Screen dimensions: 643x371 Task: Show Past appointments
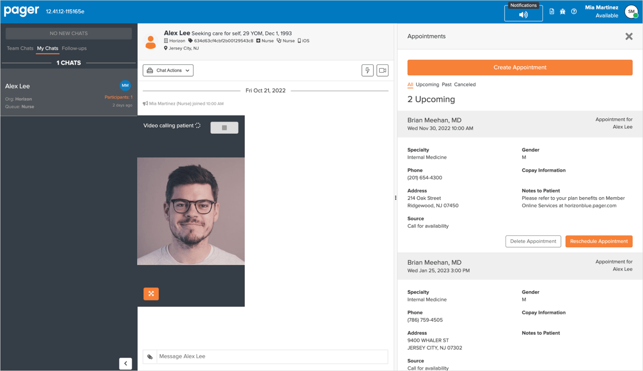(x=446, y=85)
